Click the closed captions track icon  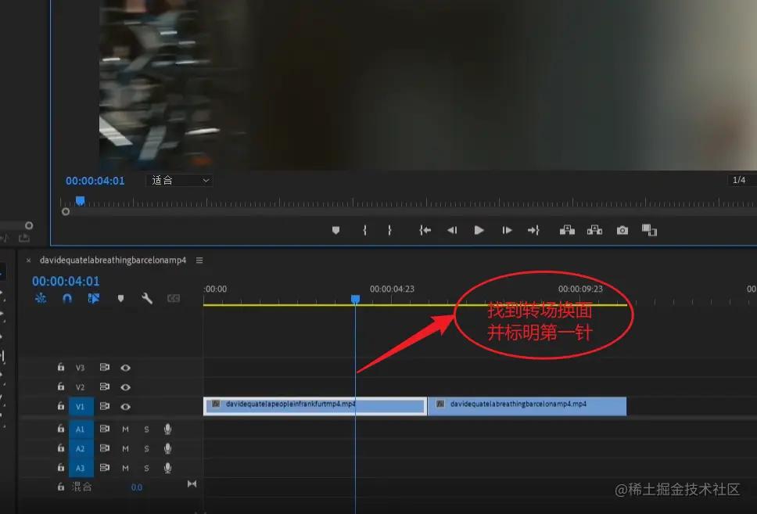point(174,299)
